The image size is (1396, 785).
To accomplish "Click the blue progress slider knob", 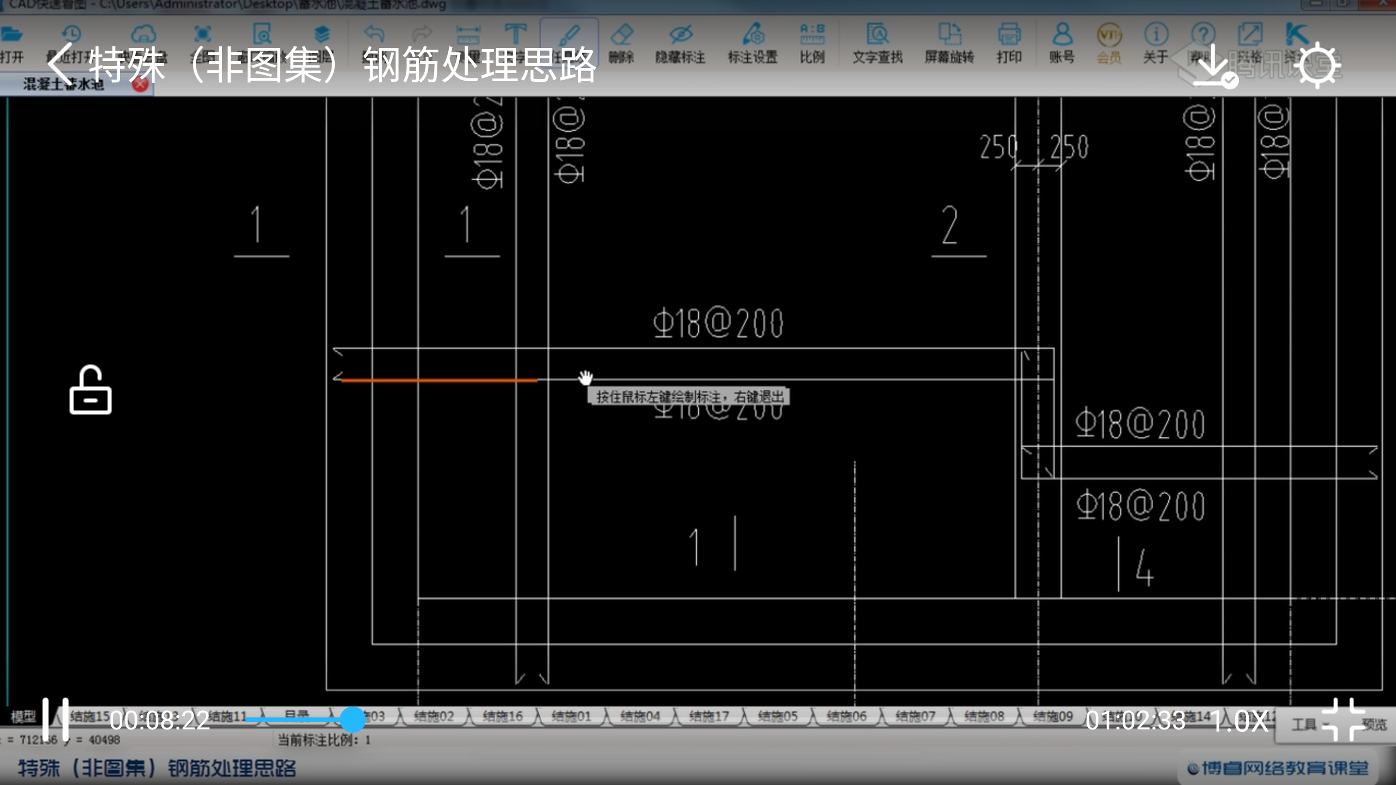I will coord(353,720).
